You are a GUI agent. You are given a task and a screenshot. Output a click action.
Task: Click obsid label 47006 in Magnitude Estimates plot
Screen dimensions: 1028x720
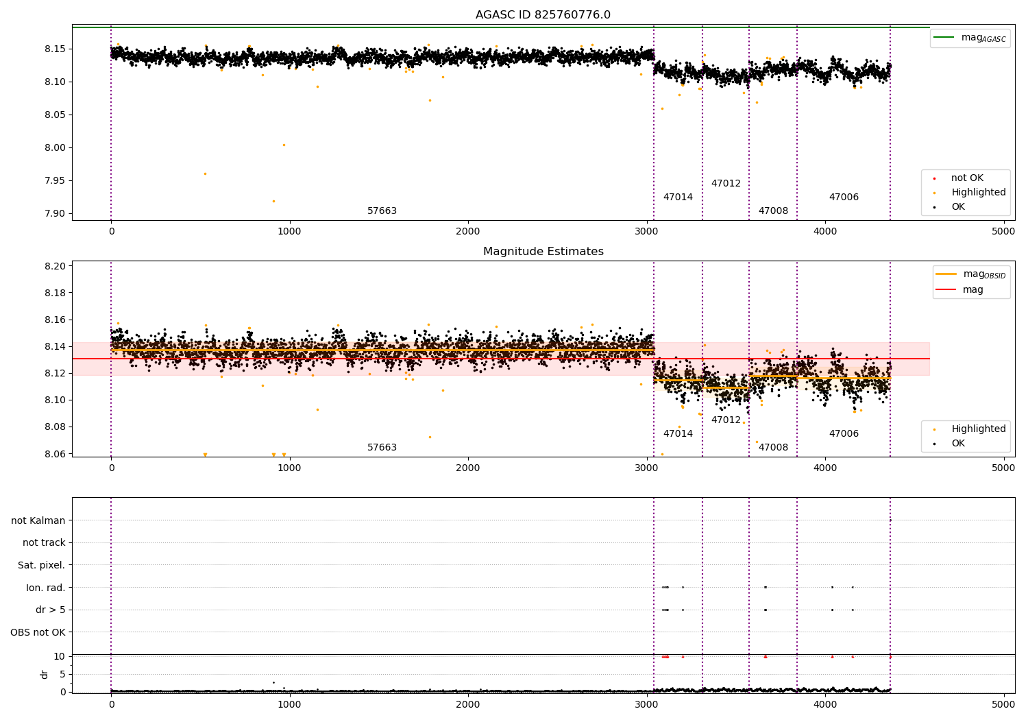point(844,434)
